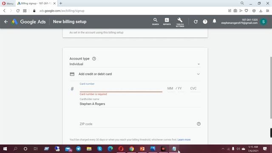Open the Account type Individual dropdown
The width and height of the screenshot is (272, 153).
click(135, 64)
